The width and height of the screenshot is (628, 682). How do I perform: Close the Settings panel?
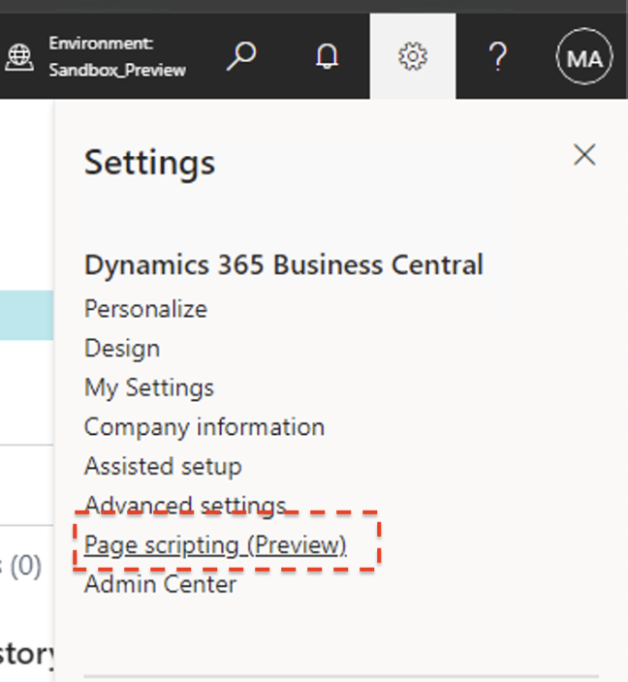point(584,155)
